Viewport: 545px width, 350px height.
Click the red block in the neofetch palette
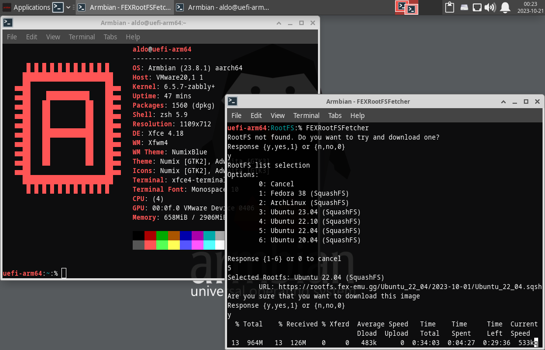pyautogui.click(x=150, y=235)
